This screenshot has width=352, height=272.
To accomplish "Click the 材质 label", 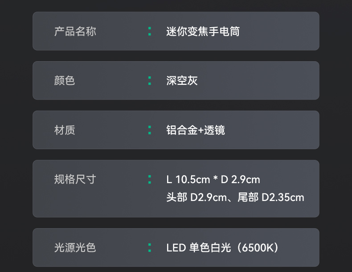I will (x=65, y=130).
